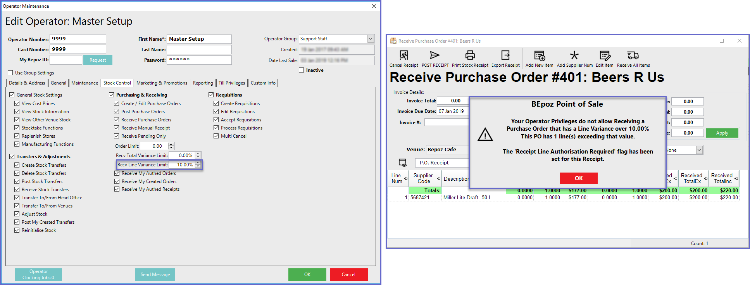Viewport: 750px width, 285px height.
Task: Click Operator Clocking Jobs button
Action: tap(38, 275)
